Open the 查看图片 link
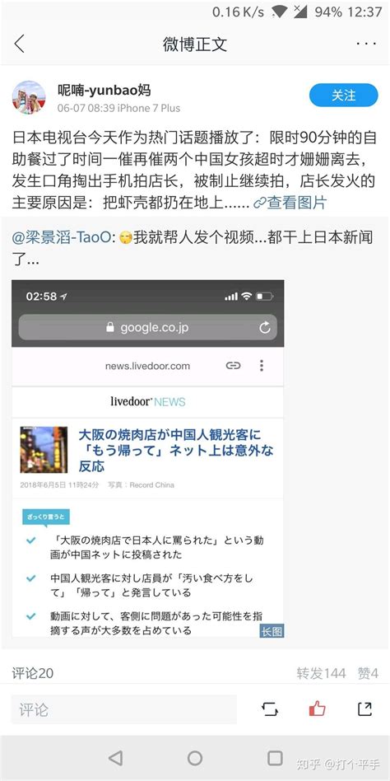The height and width of the screenshot is (781, 390). click(x=290, y=202)
